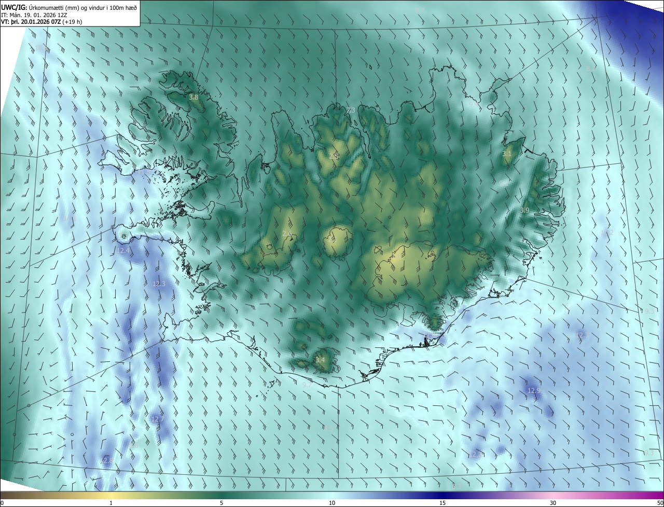Click the '50' label on the colour scale
The width and height of the screenshot is (664, 507).
coord(660,503)
